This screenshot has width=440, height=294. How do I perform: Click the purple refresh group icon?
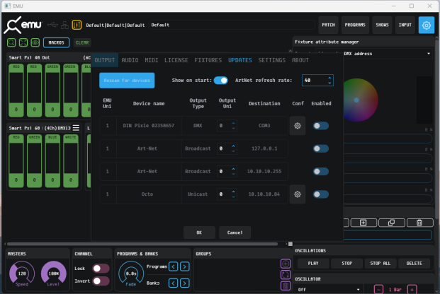286,275
